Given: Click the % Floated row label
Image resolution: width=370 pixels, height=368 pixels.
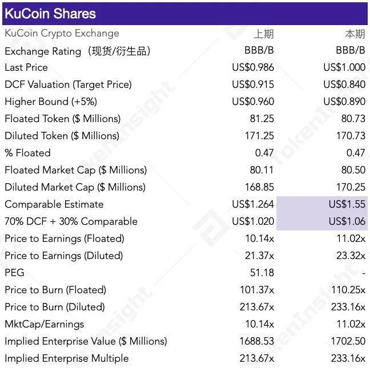Looking at the screenshot, I should click(27, 153).
